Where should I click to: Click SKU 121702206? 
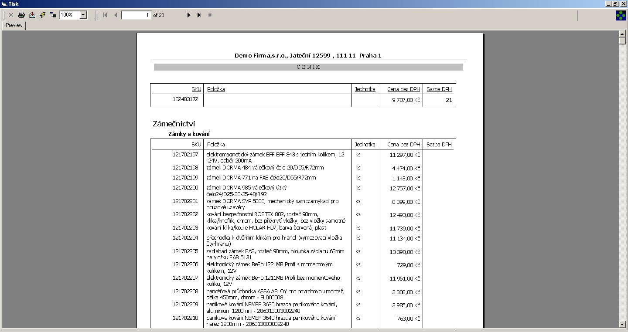[185, 264]
